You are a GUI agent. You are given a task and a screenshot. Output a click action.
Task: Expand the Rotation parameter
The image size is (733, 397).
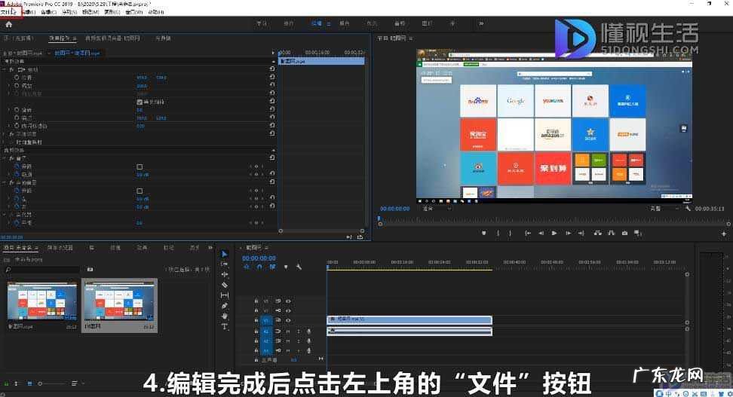tap(9, 110)
